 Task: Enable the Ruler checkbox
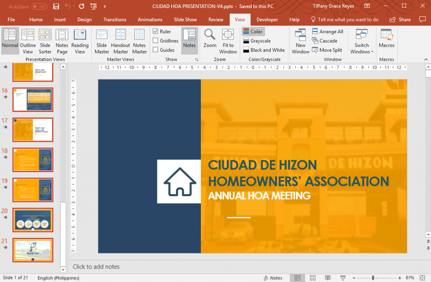(157, 31)
